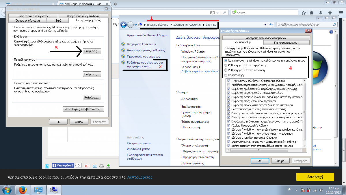Open Ρυθμίσεις συστήματος για προχωρημένους link

pyautogui.click(x=145, y=64)
